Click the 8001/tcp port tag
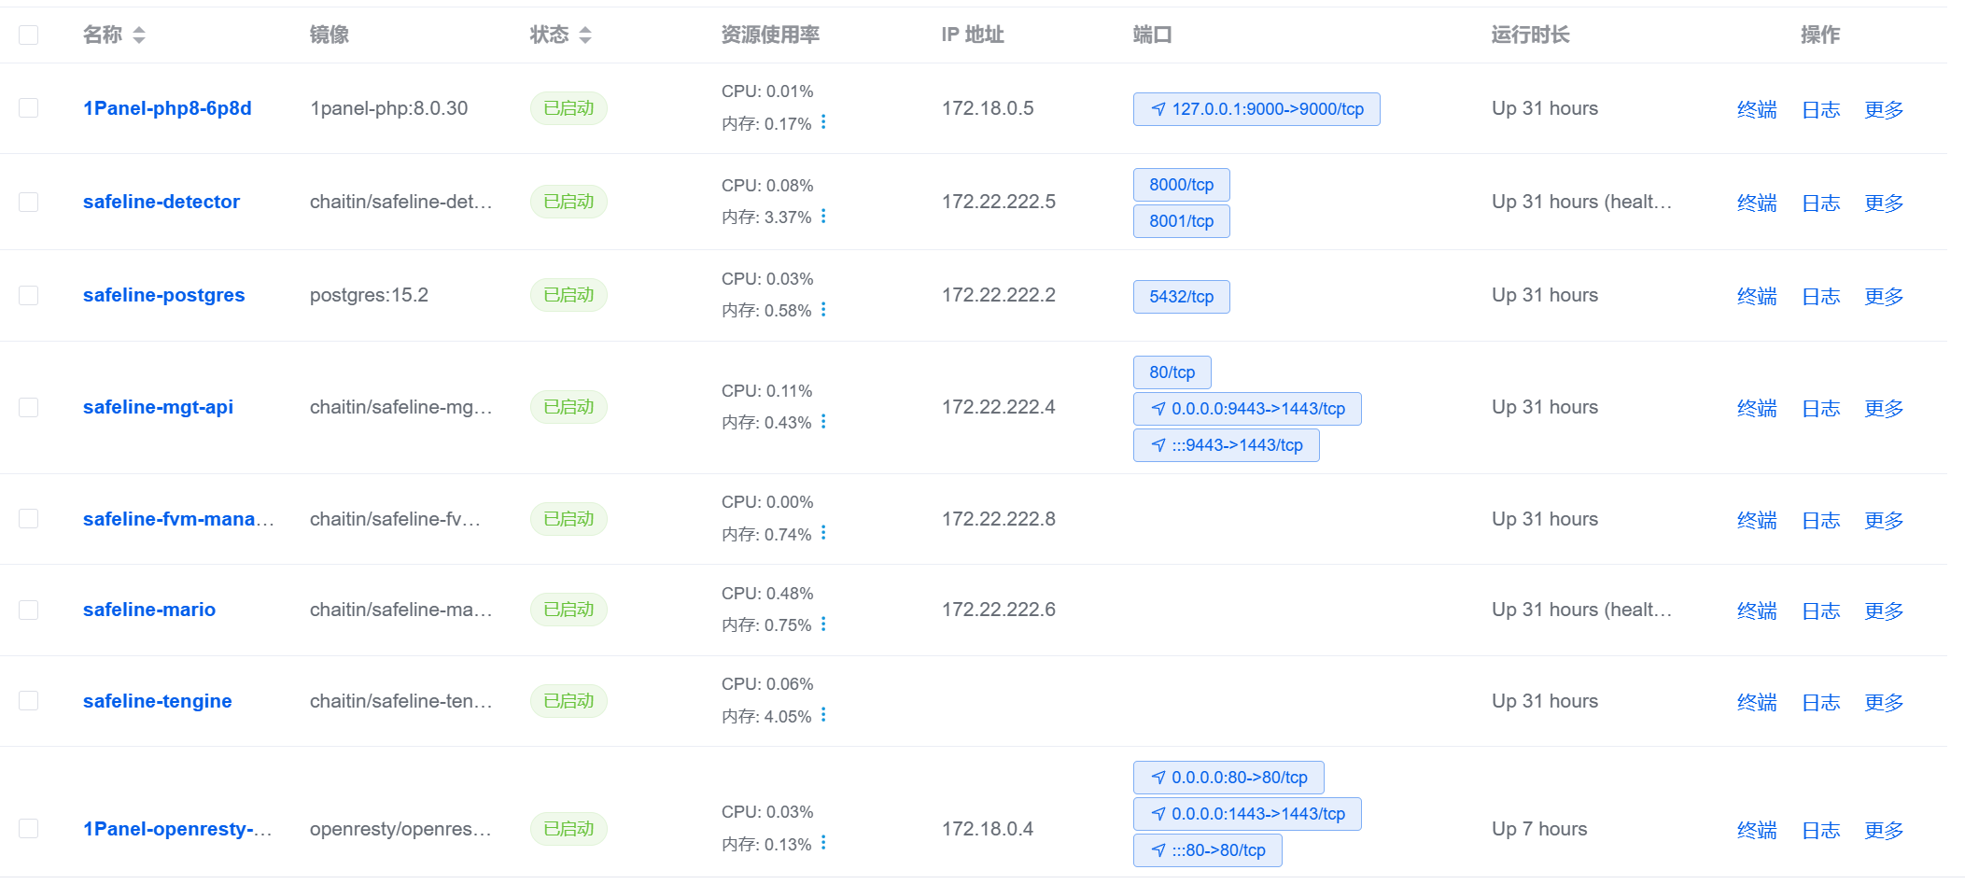Viewport: 1965px width, 884px height. click(1181, 221)
